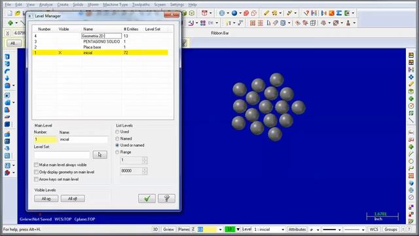The image size is (419, 236).
Task: Click the orange grid toolpath icon
Action: pyautogui.click(x=253, y=23)
